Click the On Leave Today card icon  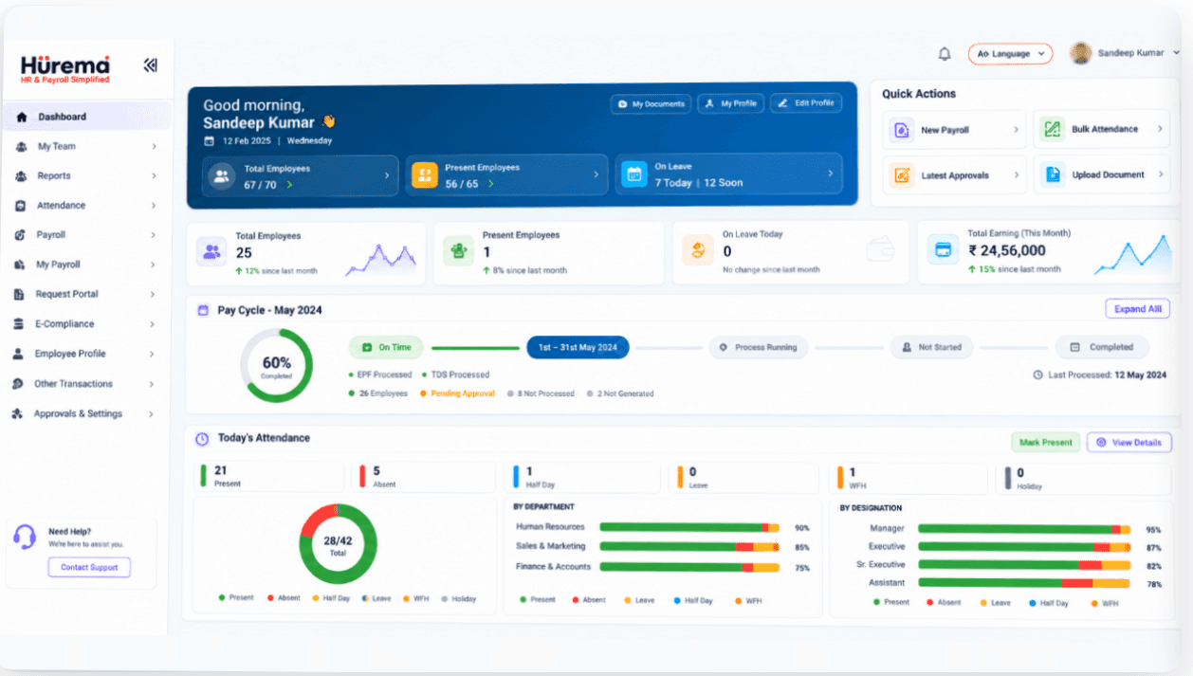(x=697, y=250)
